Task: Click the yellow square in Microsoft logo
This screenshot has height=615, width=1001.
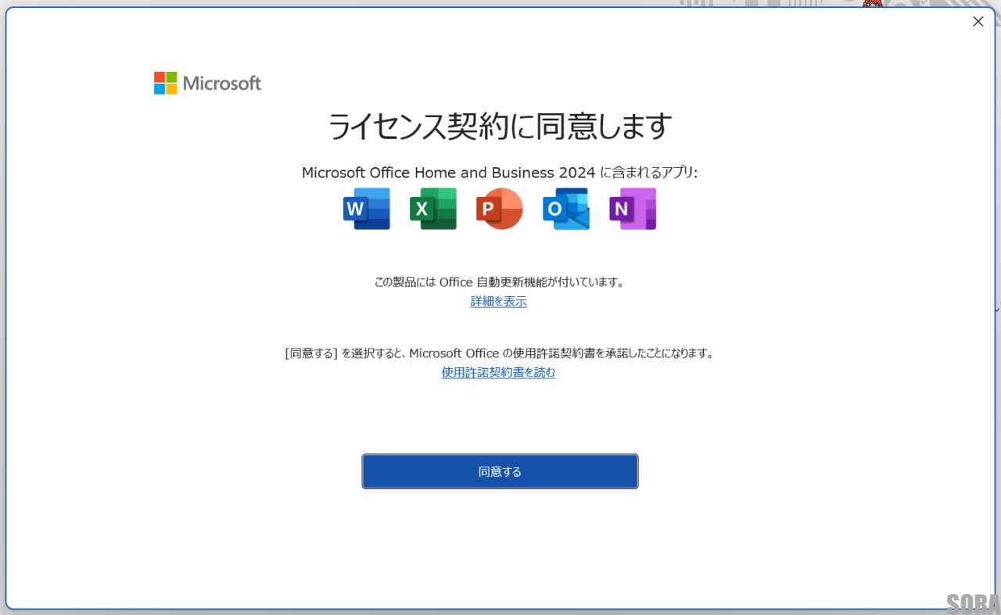Action: pos(171,89)
